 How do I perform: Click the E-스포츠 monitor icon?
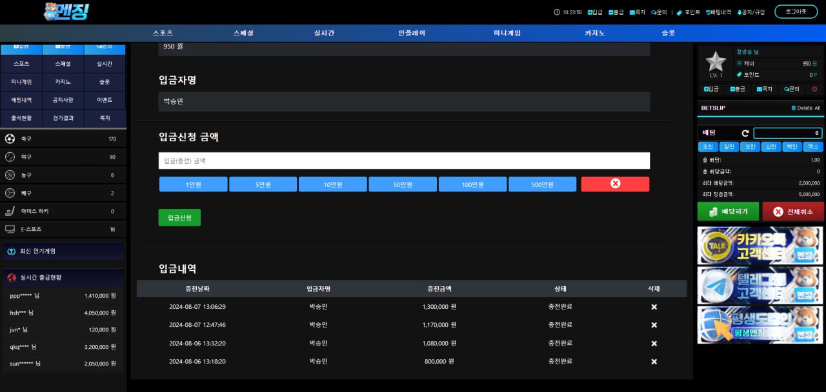(x=10, y=229)
